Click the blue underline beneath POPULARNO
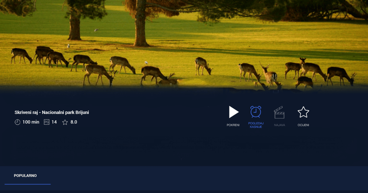The image size is (368, 193). coord(28,184)
